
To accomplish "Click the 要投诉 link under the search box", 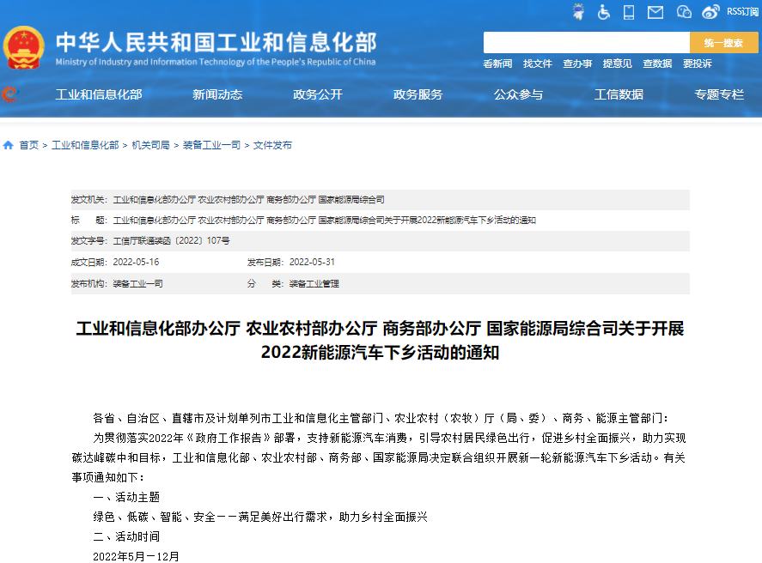I will tap(697, 64).
